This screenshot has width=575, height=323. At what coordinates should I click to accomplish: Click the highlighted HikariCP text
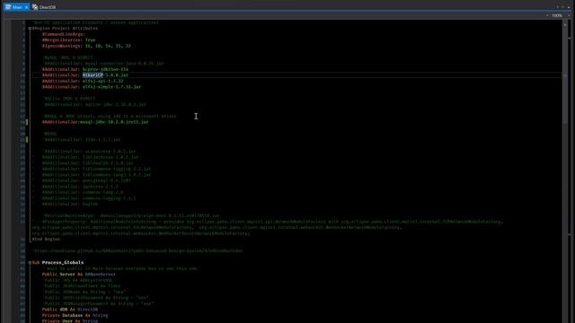(93, 75)
